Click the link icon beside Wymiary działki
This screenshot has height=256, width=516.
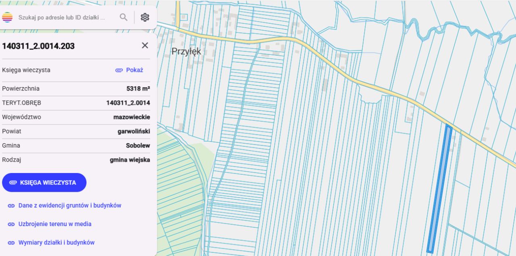pos(11,243)
